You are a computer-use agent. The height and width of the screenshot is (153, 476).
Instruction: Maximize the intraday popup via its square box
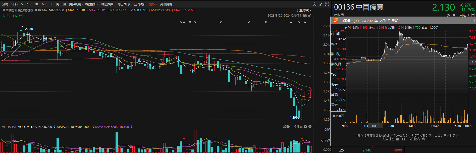473,21
